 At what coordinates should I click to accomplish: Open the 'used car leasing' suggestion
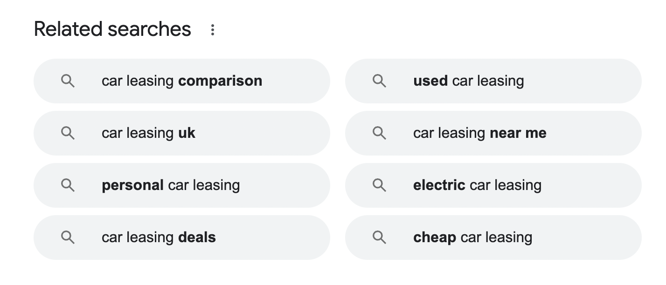[x=468, y=81]
